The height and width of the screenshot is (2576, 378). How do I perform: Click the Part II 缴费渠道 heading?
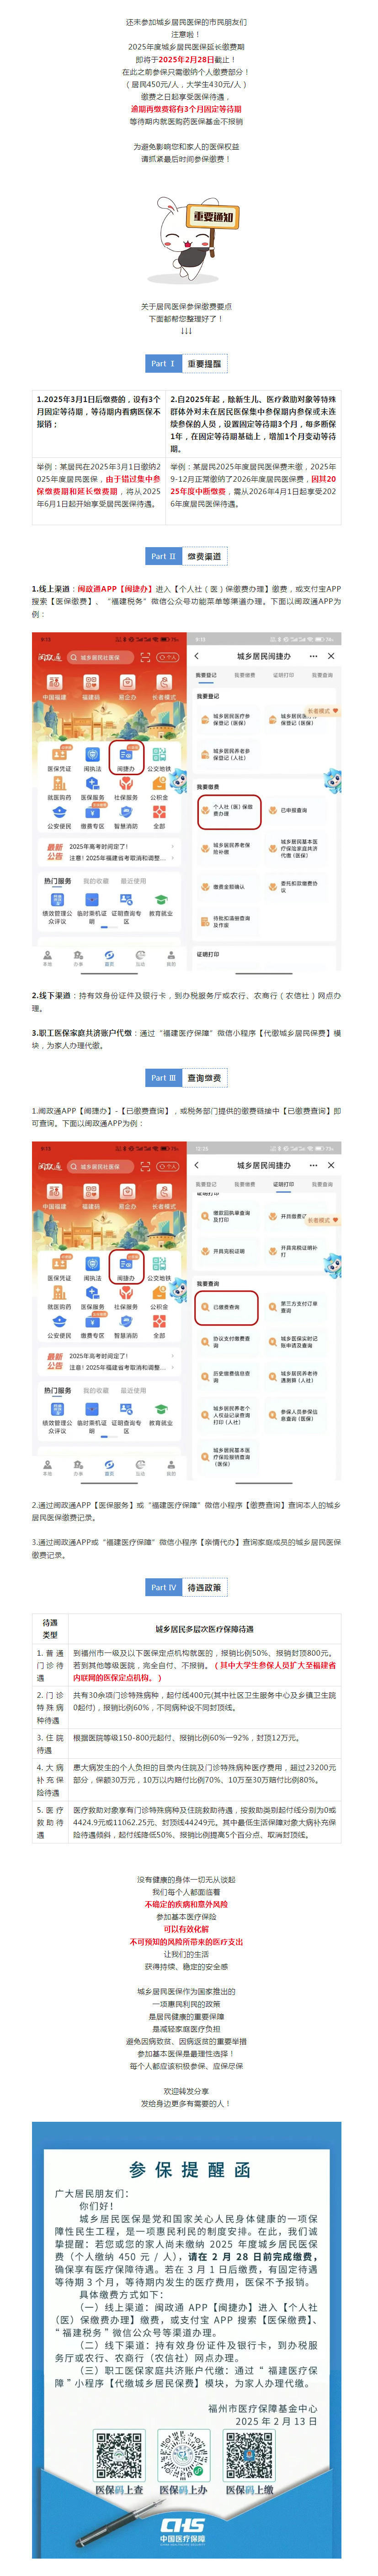186,556
